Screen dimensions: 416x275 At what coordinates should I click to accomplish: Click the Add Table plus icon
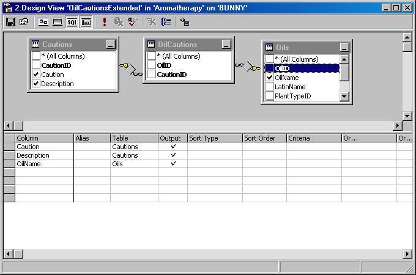[x=185, y=22]
